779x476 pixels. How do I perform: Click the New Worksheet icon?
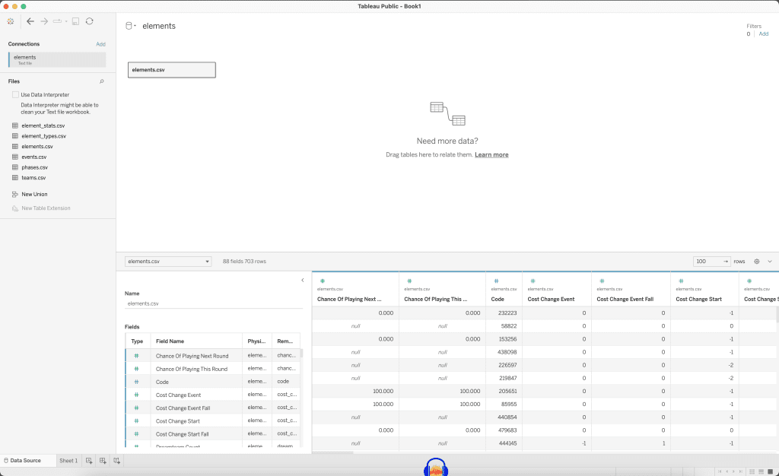89,461
